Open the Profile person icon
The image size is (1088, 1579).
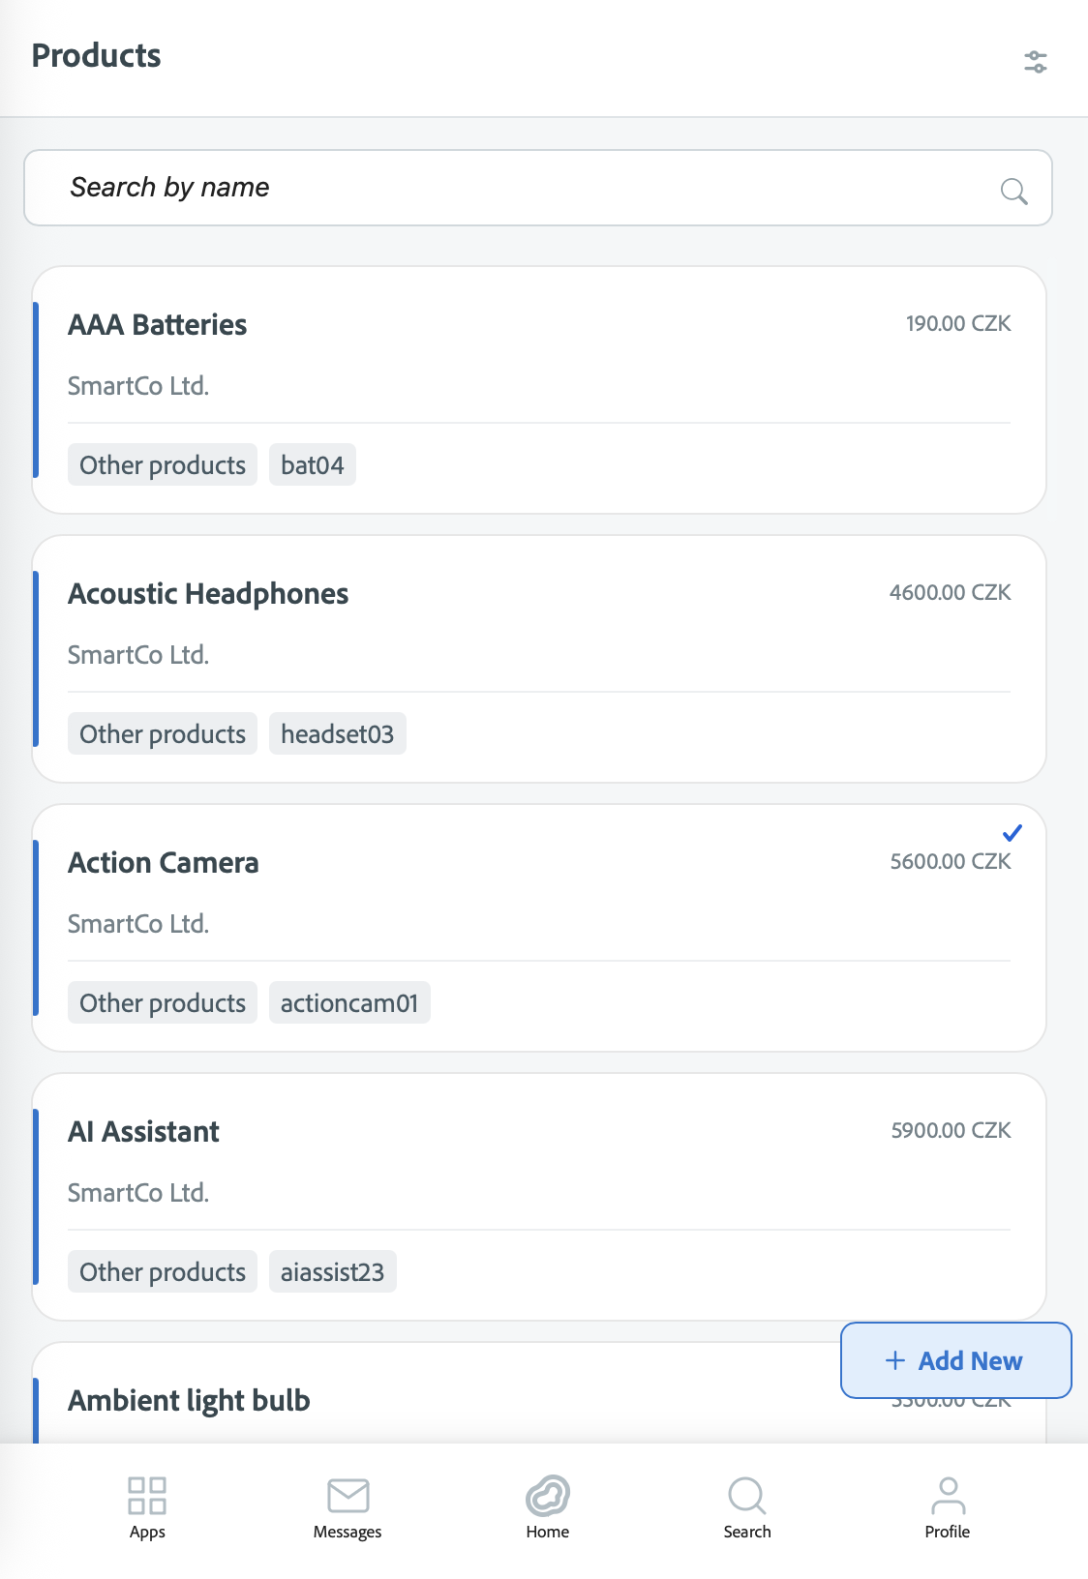(x=948, y=1496)
